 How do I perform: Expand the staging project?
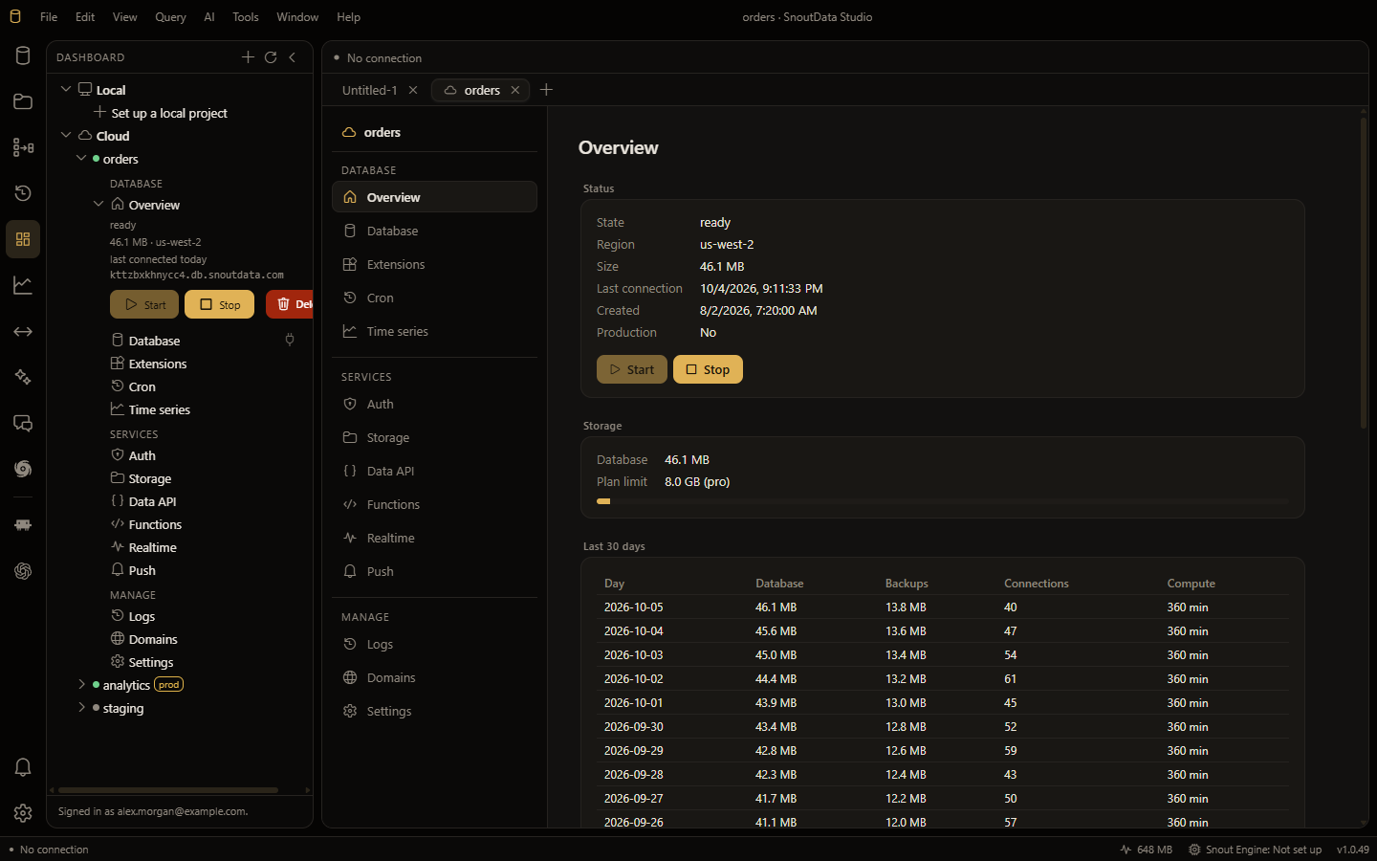81,707
